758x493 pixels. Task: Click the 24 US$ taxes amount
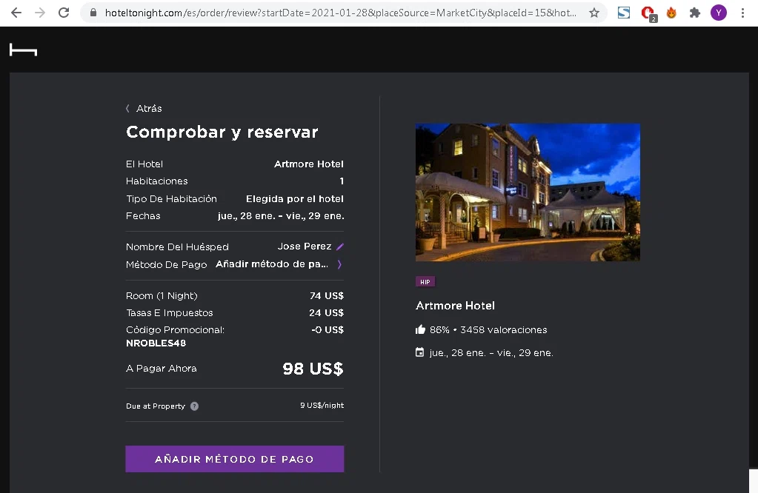point(326,313)
